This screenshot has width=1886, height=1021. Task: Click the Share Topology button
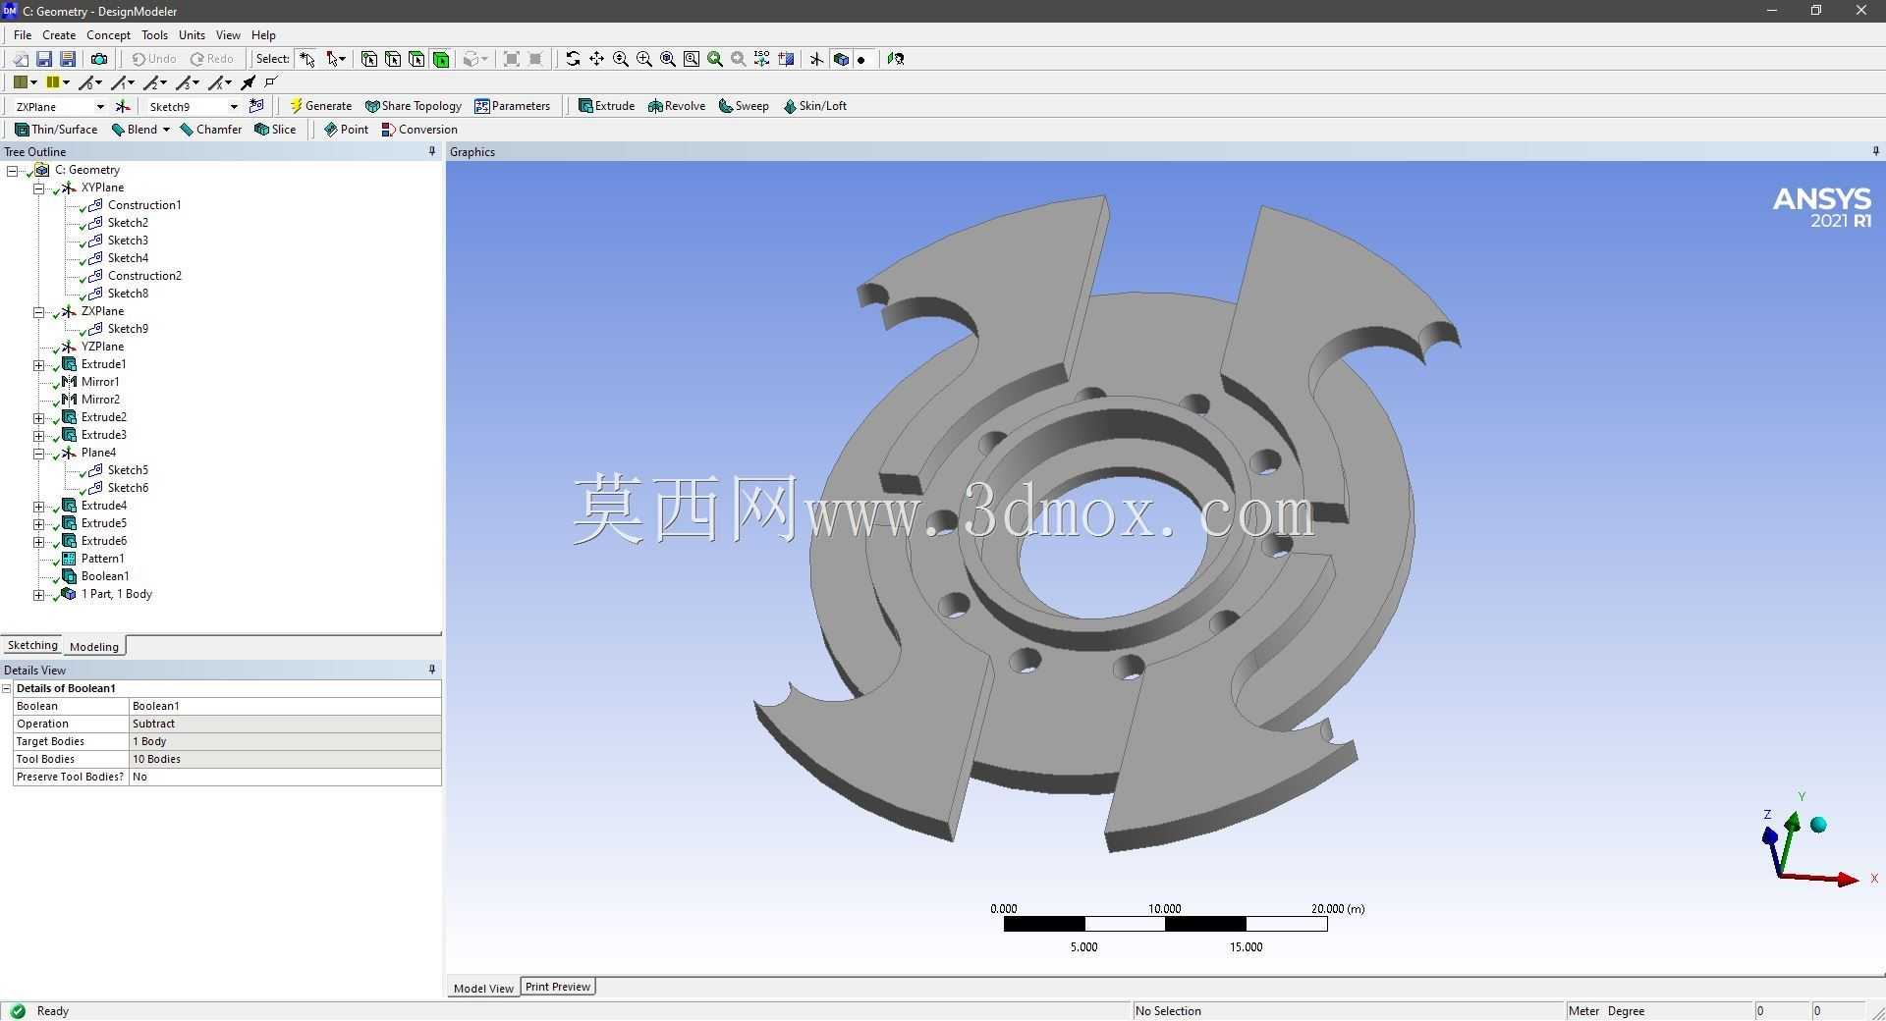413,106
